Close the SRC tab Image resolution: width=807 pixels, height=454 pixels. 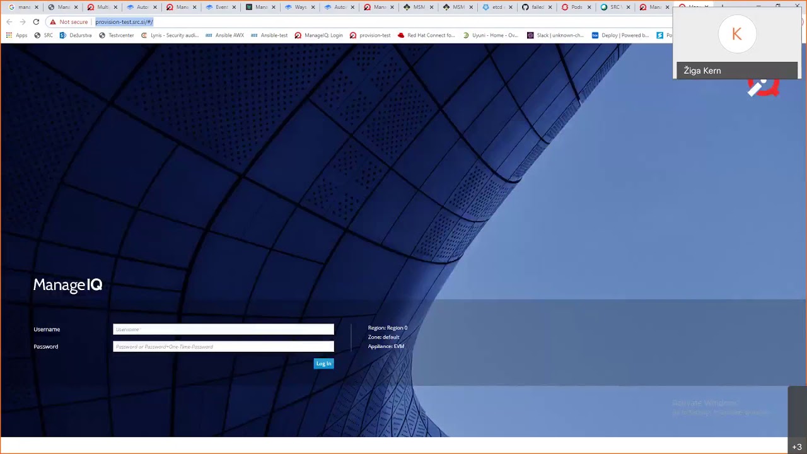point(629,8)
